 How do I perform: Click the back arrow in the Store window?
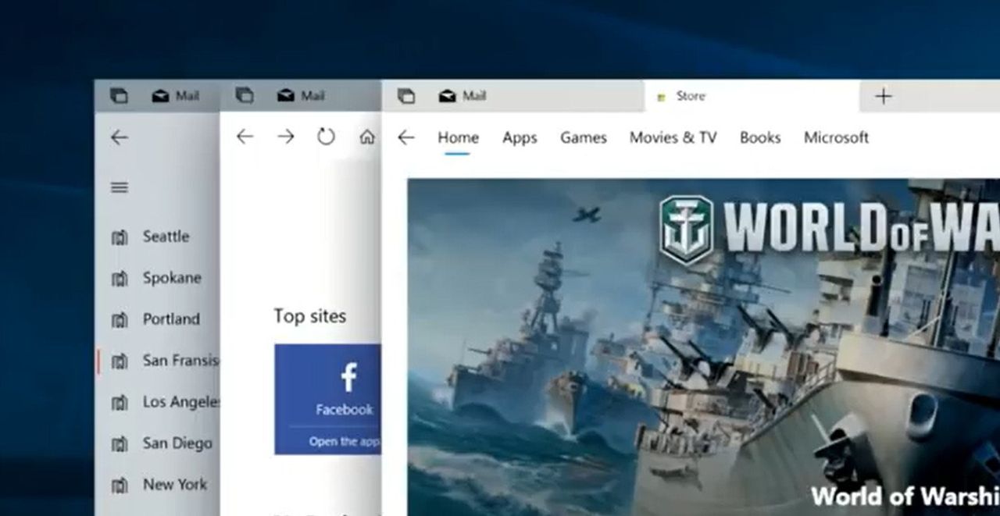405,138
